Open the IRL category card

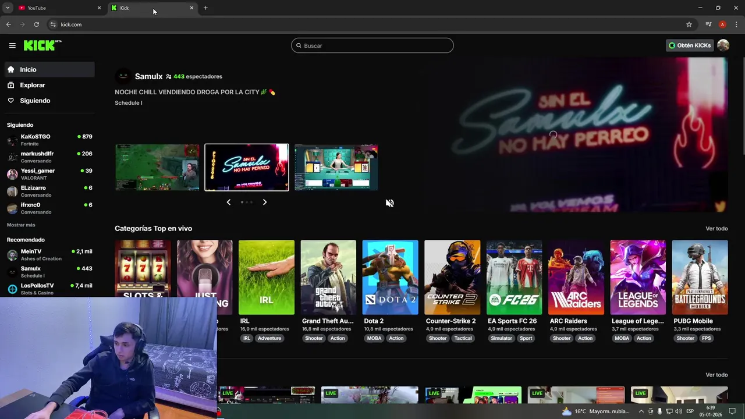[266, 278]
